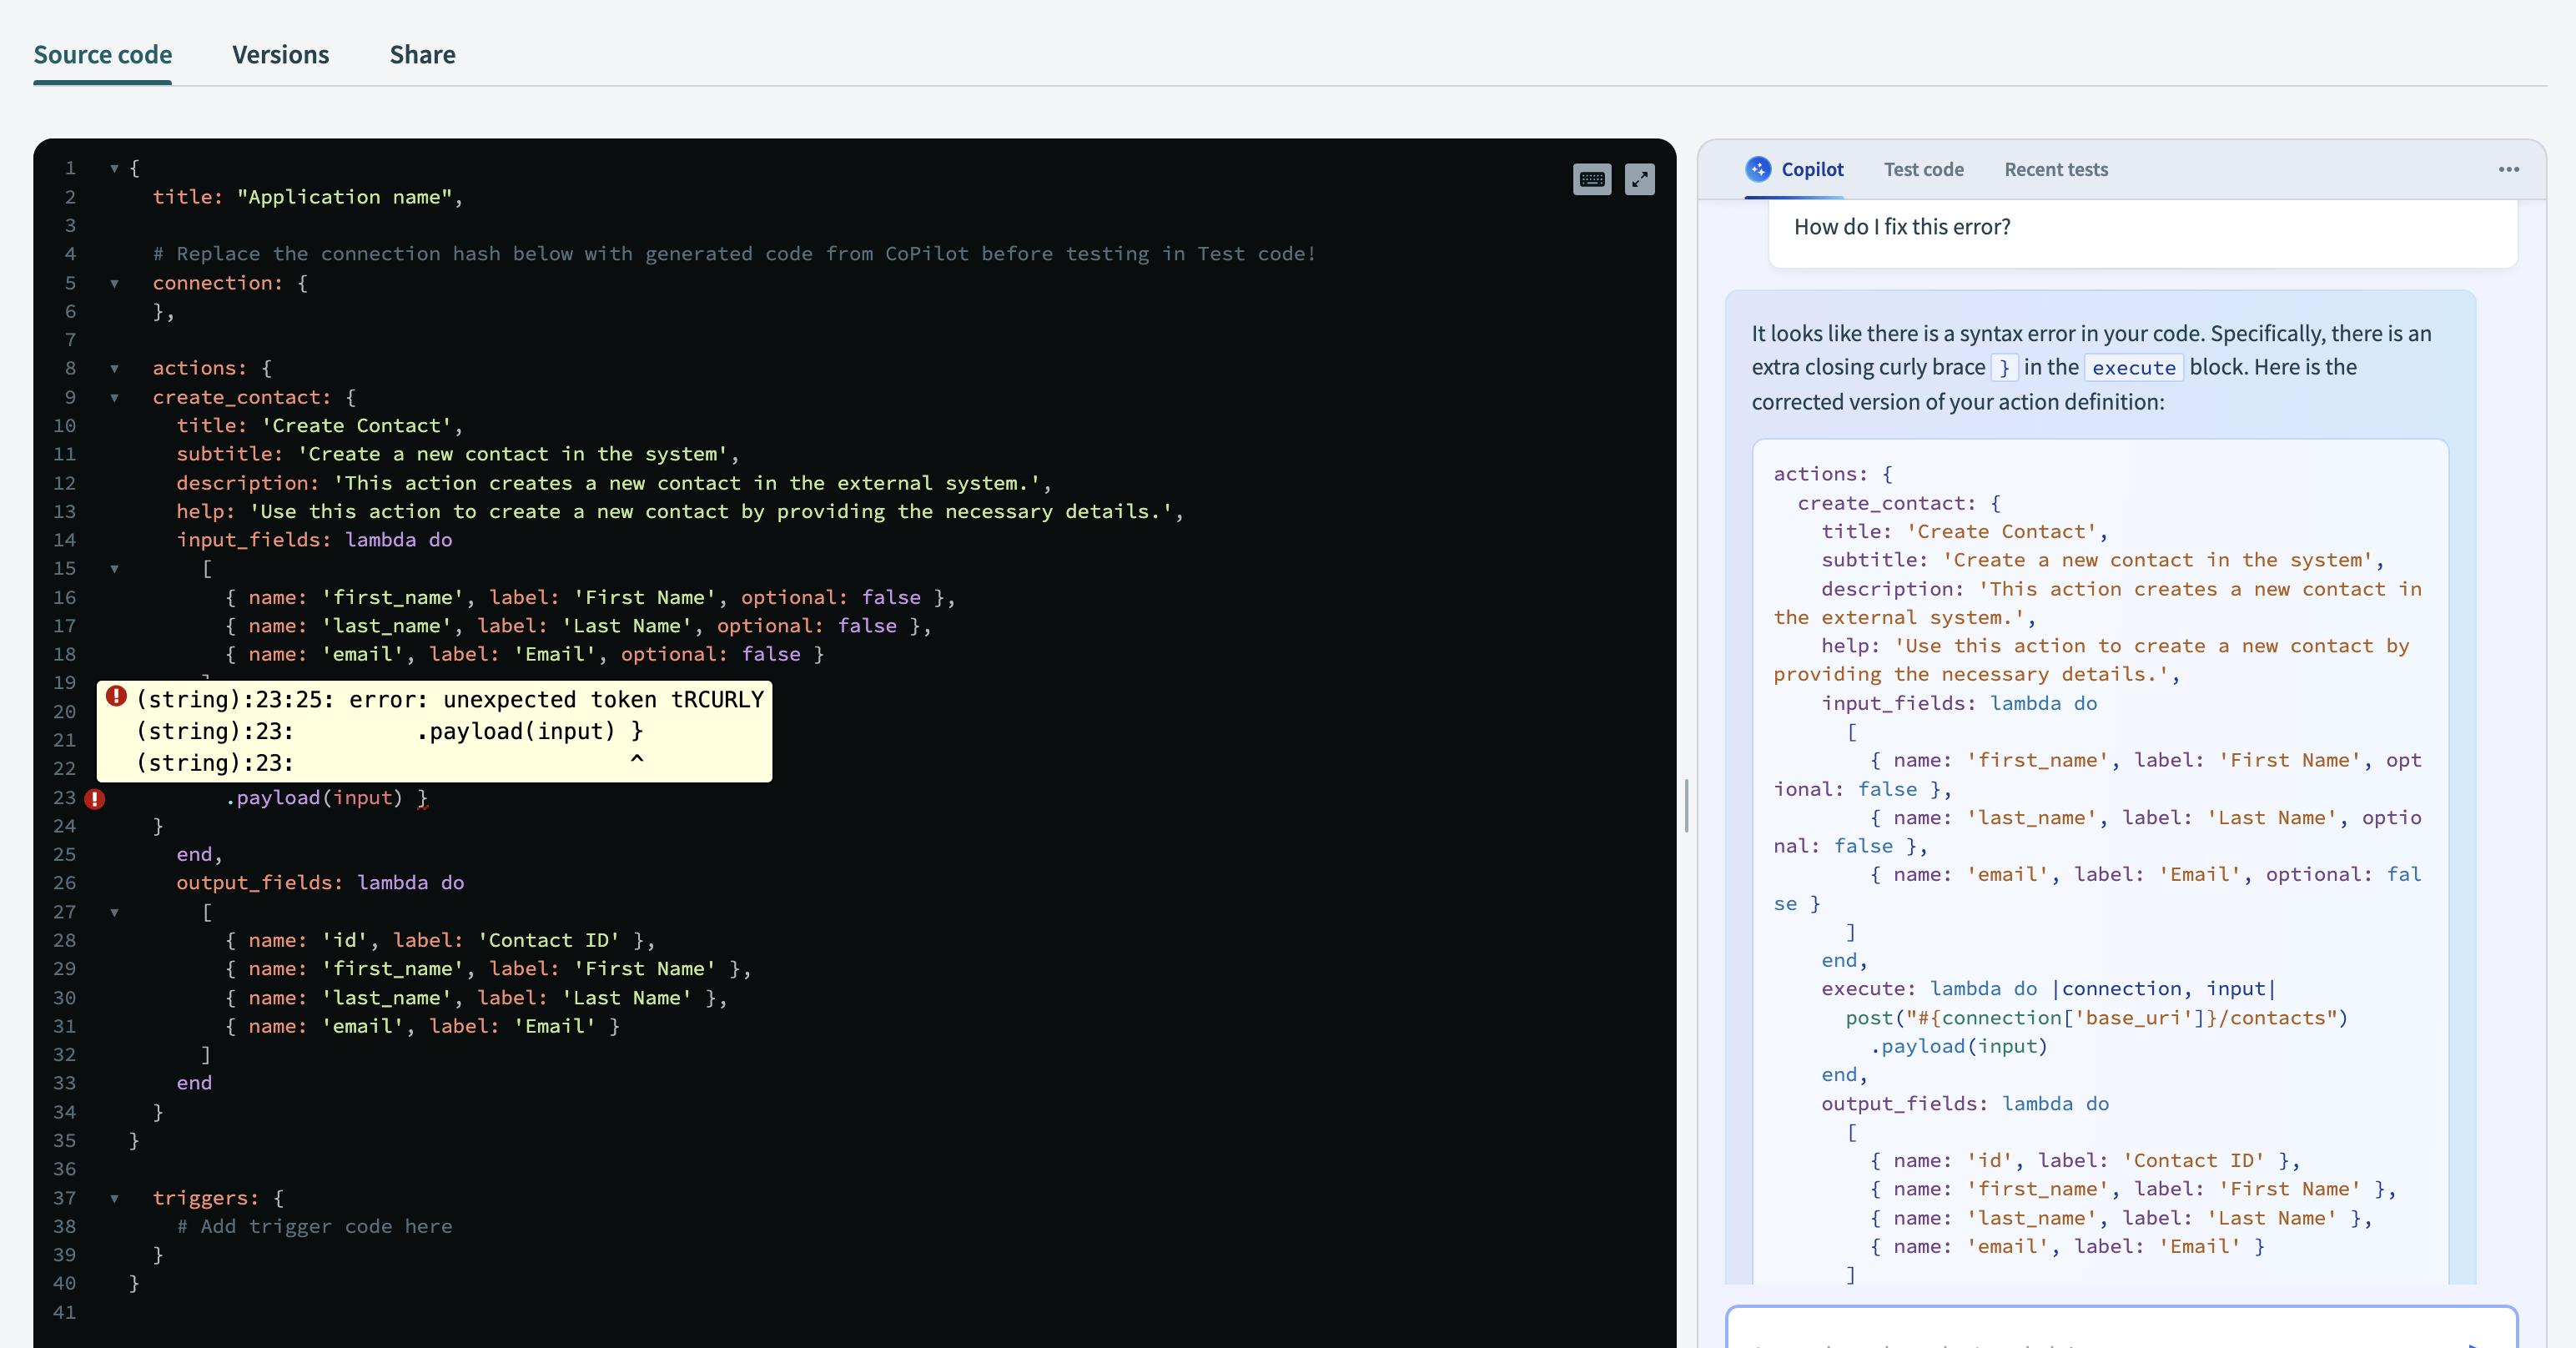Image resolution: width=2576 pixels, height=1348 pixels.
Task: Collapse the actions block on line 8
Action: click(x=114, y=369)
